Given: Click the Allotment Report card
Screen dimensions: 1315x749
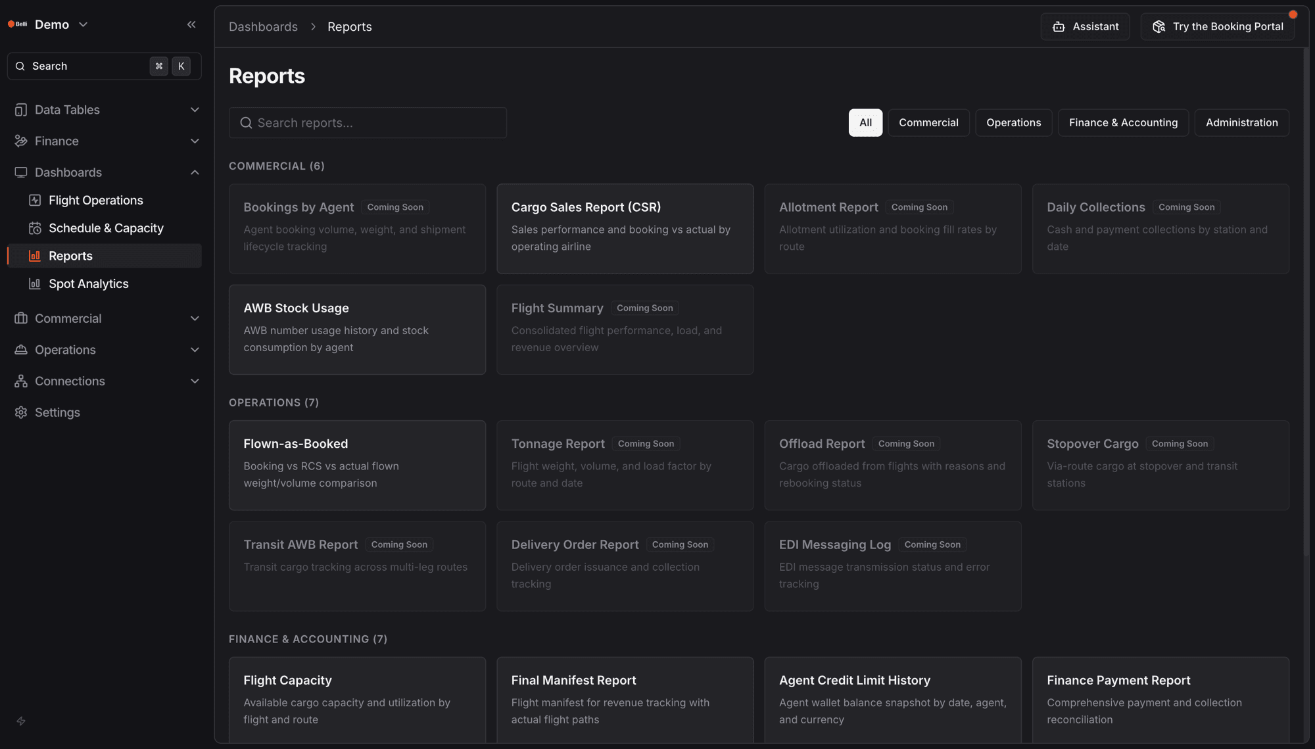Looking at the screenshot, I should [x=892, y=229].
